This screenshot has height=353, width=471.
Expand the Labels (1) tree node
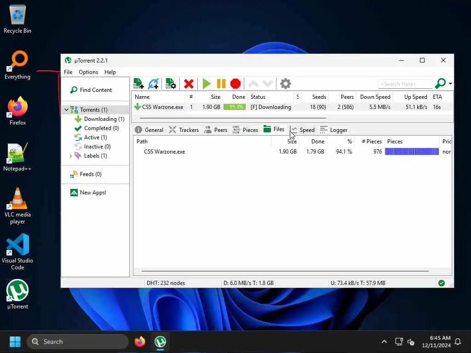click(x=70, y=156)
